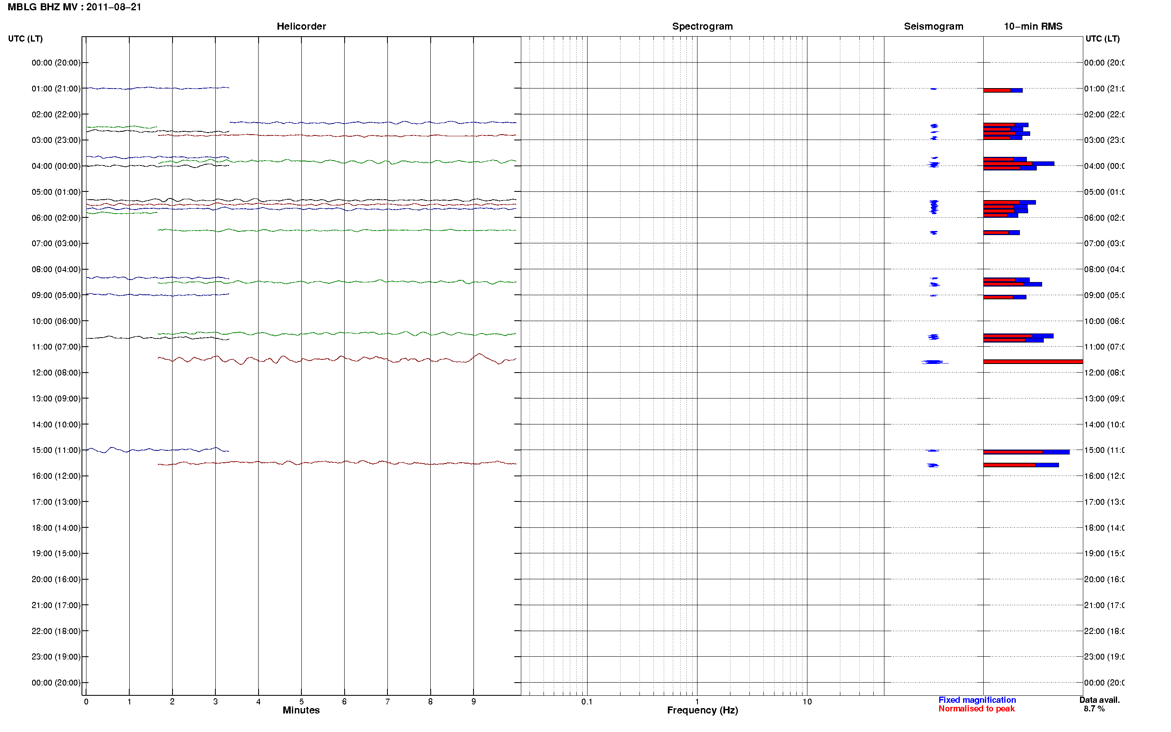This screenshot has width=1171, height=732.
Task: Click the 8.7 % data availability value
Action: (1094, 709)
